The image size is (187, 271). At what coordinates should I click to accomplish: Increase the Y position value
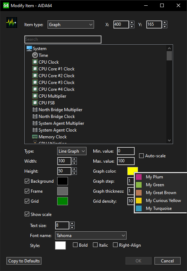point(165,23)
